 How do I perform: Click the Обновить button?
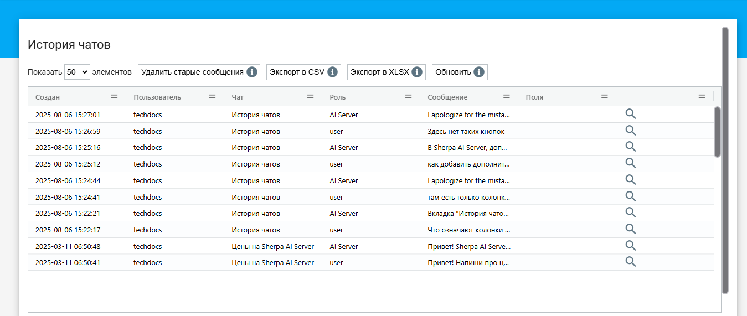pos(453,72)
